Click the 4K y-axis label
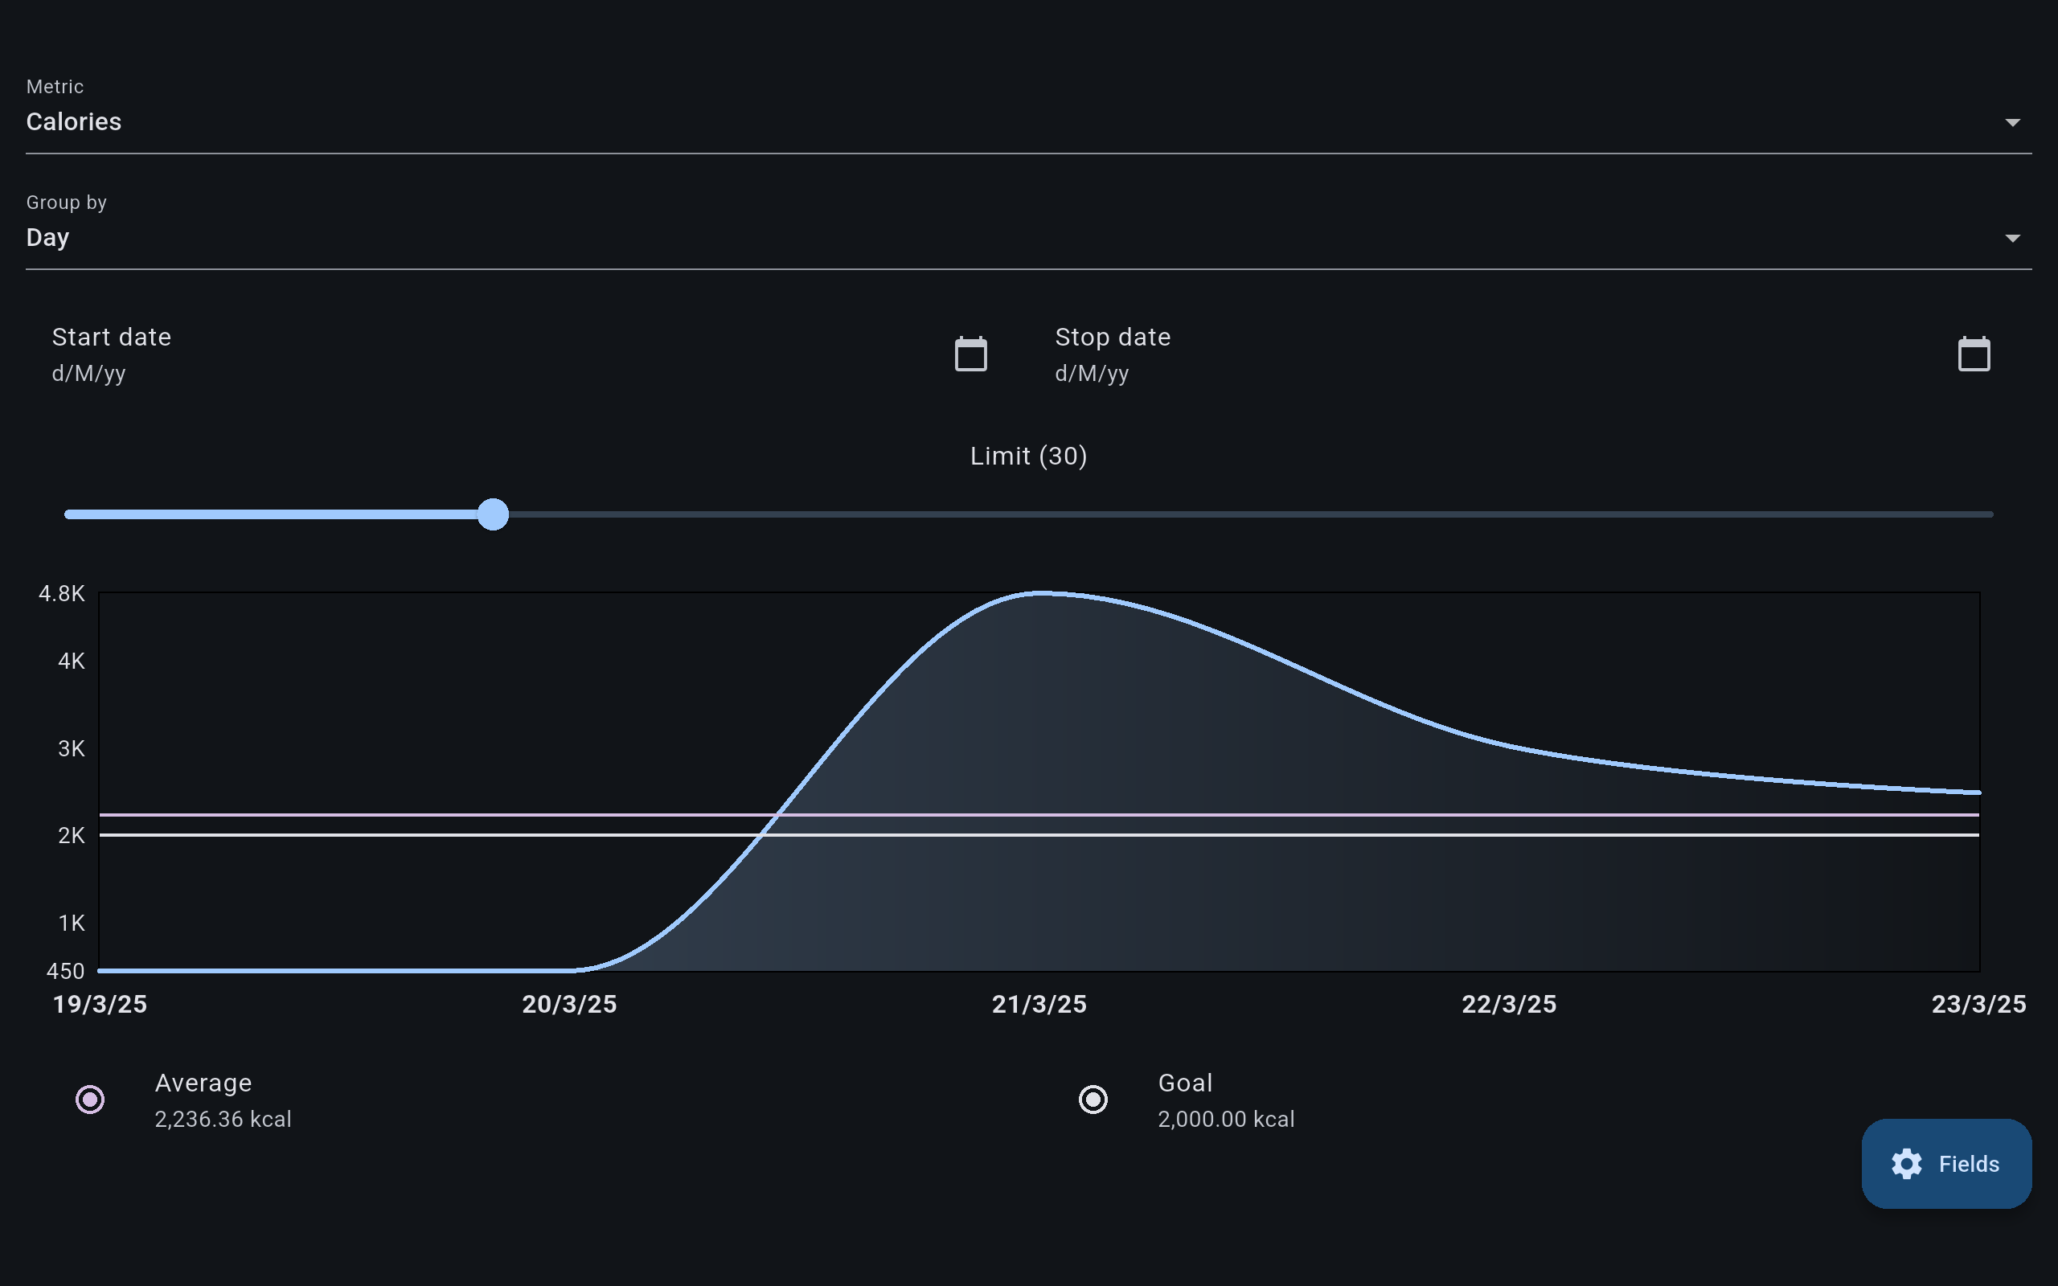 [x=72, y=661]
